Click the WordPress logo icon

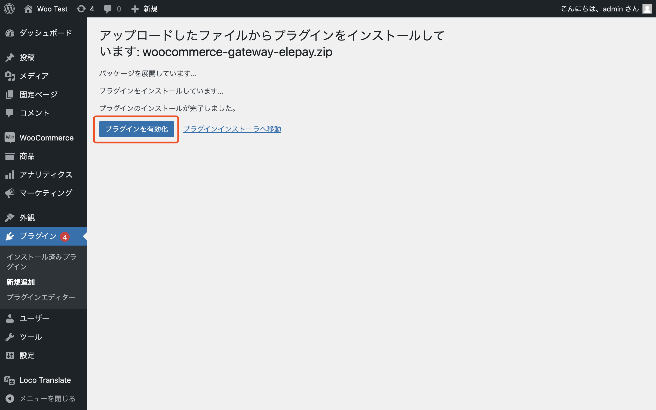pyautogui.click(x=9, y=9)
